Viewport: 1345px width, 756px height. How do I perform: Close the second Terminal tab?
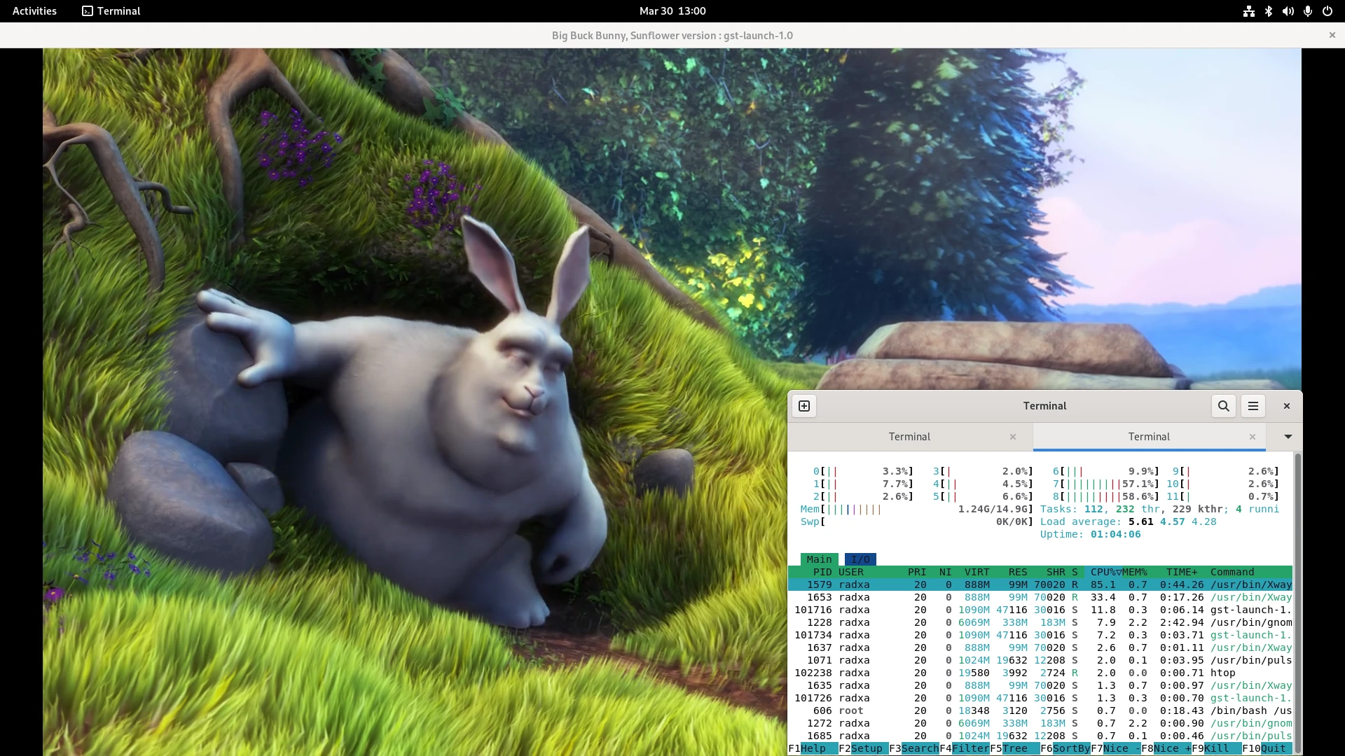(1253, 437)
